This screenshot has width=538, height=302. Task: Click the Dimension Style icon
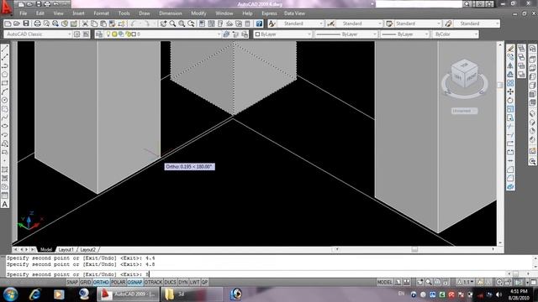tap(330, 23)
